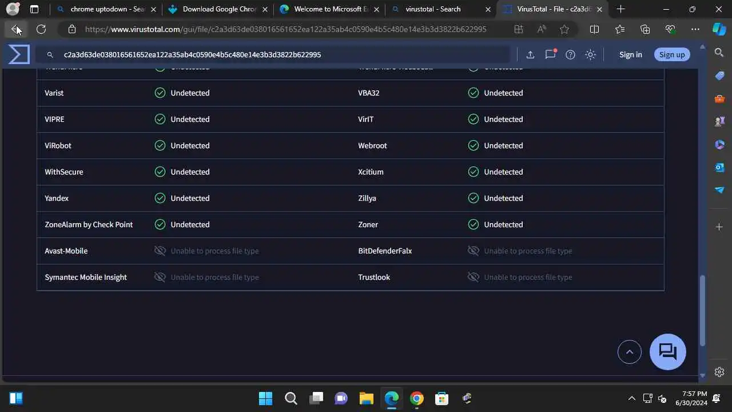This screenshot has height=412, width=732.
Task: Click the Varist engine name
Action: tap(54, 93)
